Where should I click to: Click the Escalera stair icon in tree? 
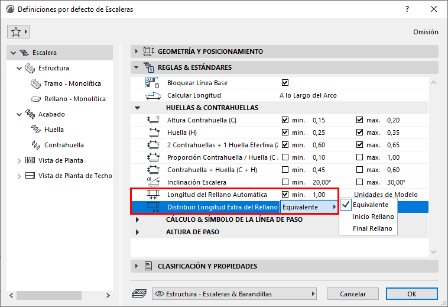24,53
